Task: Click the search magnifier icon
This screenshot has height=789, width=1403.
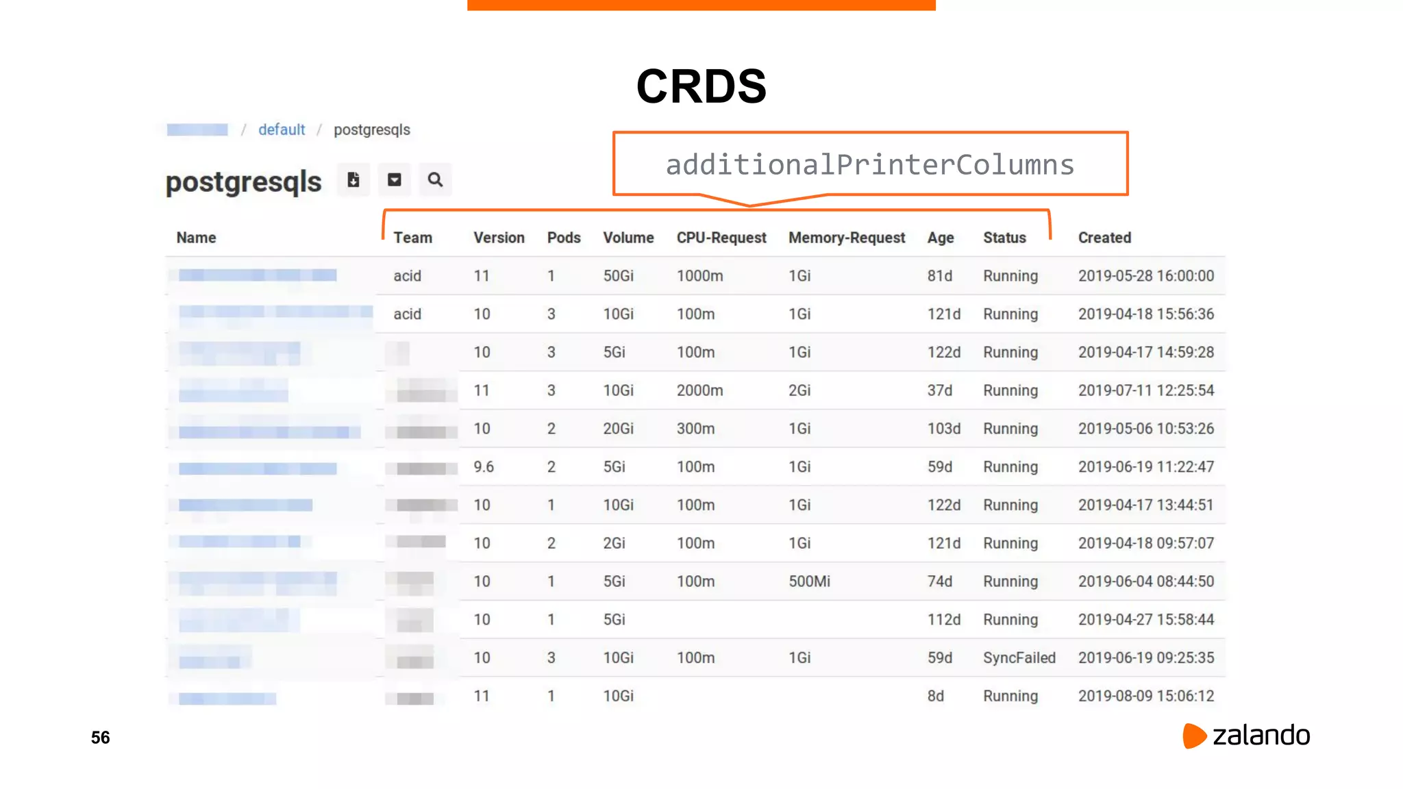Action: point(435,179)
